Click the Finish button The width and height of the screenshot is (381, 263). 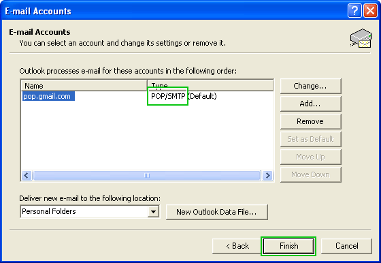point(288,246)
